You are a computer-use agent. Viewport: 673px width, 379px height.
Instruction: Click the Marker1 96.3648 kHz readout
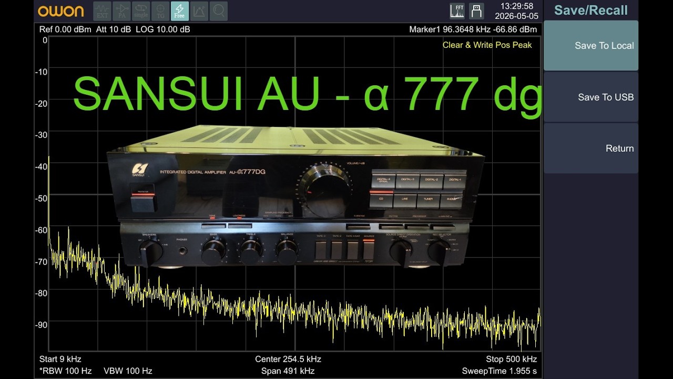(x=473, y=29)
